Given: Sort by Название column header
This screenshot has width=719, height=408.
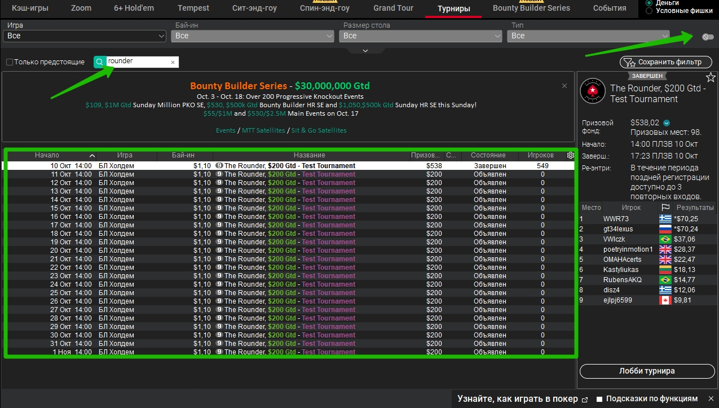Looking at the screenshot, I should coord(310,155).
